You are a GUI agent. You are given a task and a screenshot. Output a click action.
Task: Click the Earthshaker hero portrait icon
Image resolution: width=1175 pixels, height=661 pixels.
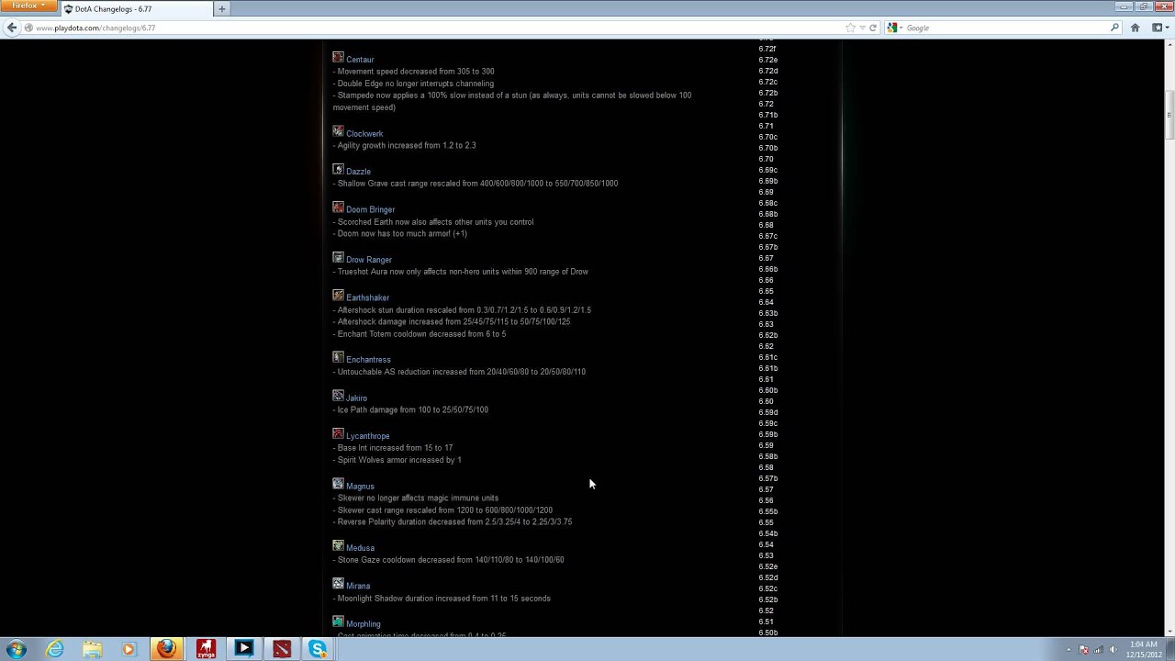[338, 296]
